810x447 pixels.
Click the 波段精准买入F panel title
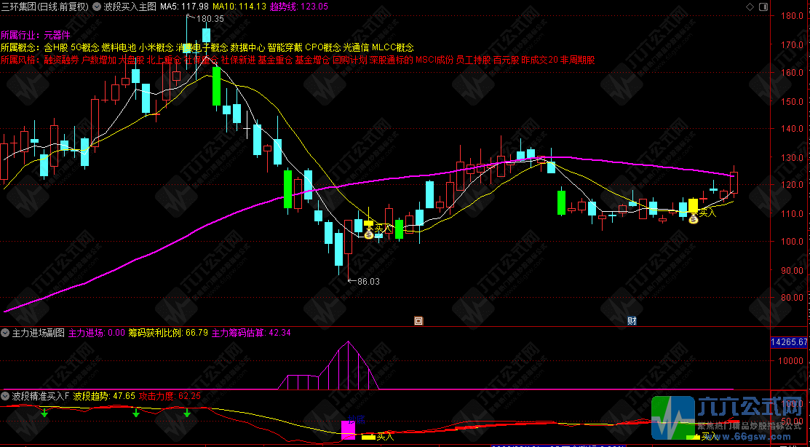[41, 396]
